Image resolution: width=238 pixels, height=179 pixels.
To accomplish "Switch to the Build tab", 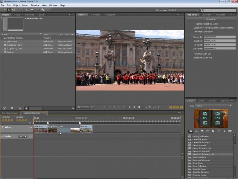I will click(x=41, y=15).
